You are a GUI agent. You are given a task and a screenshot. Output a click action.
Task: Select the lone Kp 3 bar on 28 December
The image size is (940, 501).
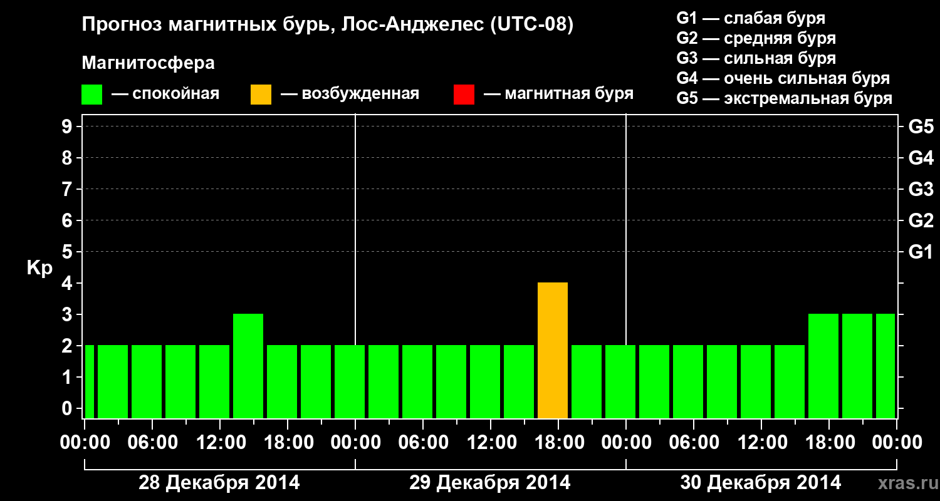click(x=248, y=366)
